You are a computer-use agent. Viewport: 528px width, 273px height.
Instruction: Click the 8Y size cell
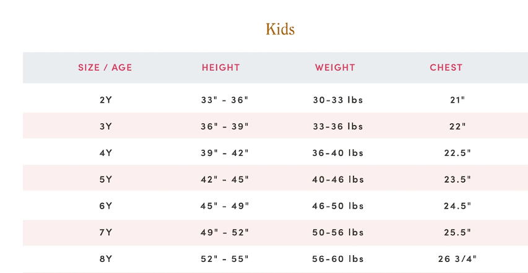[x=106, y=259]
